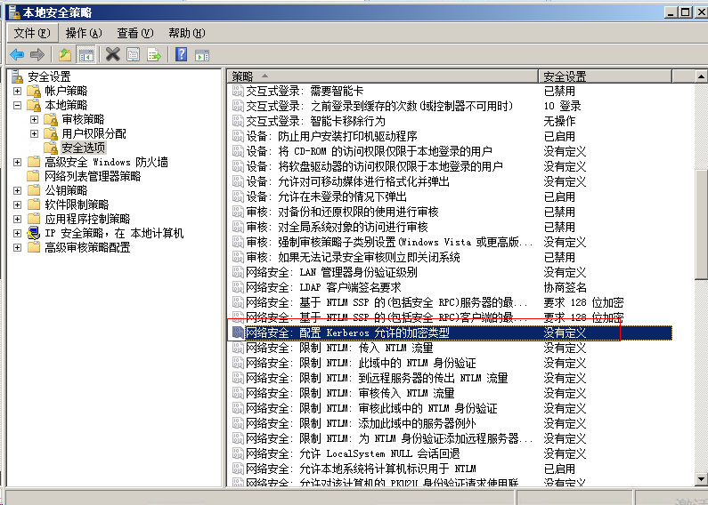708x505 pixels.
Task: Expand the 用户权限分配 tree node
Action: [35, 134]
